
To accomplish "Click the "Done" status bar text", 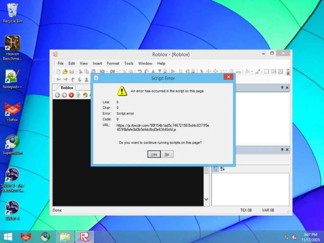I will [57, 210].
